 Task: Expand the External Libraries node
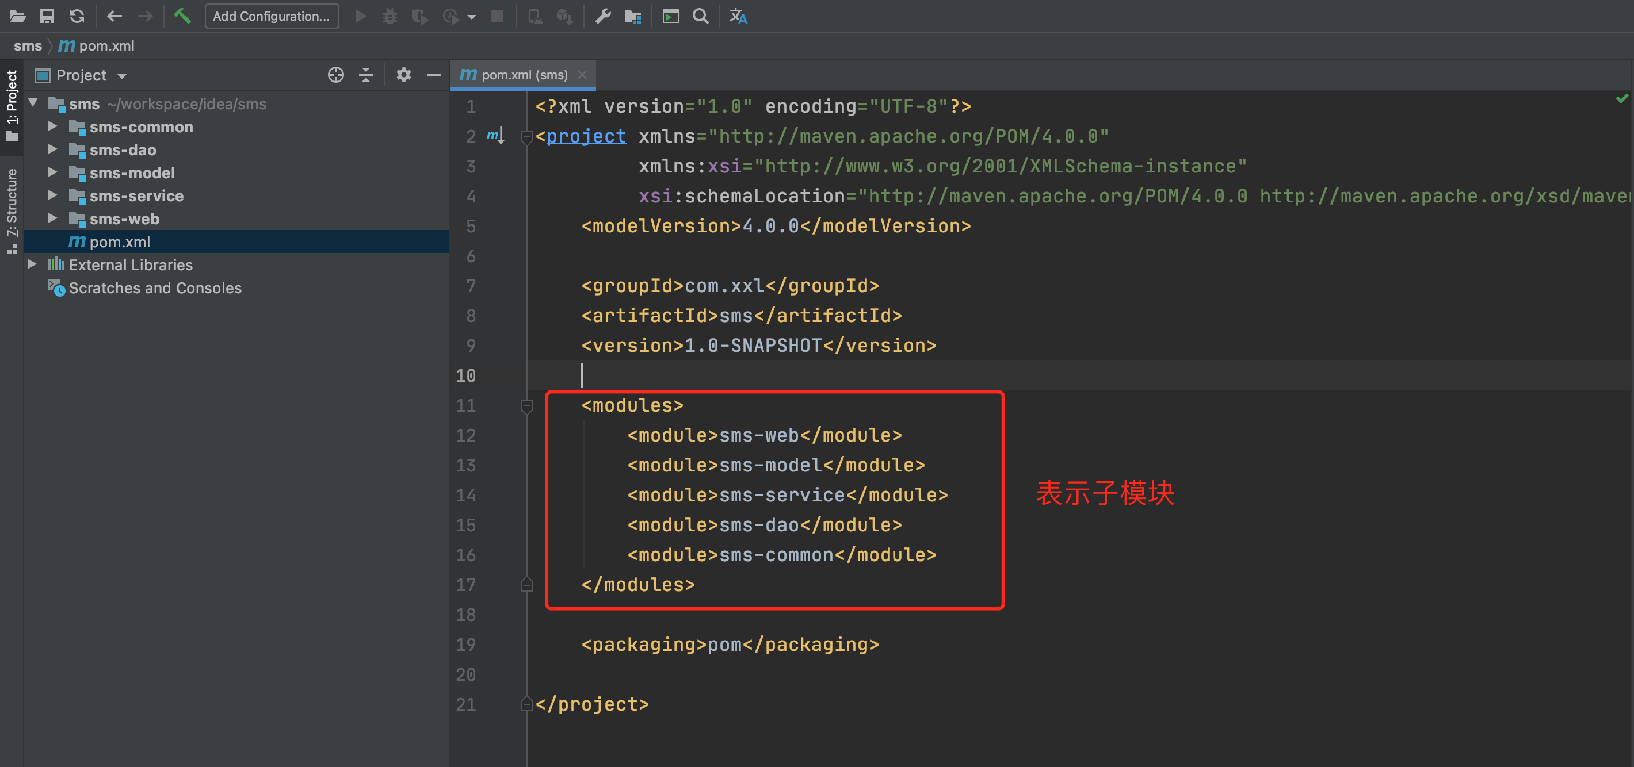[32, 264]
